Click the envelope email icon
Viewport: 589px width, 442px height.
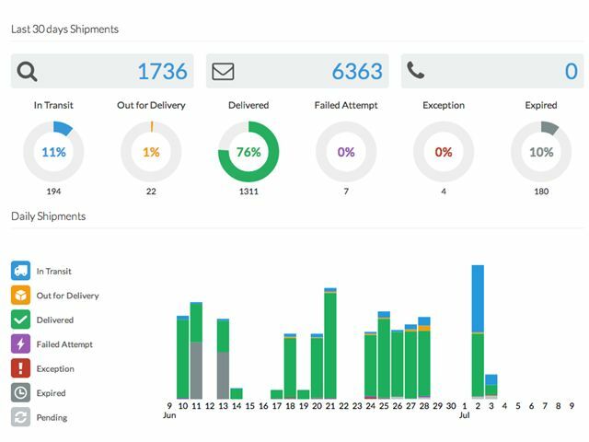(x=223, y=71)
